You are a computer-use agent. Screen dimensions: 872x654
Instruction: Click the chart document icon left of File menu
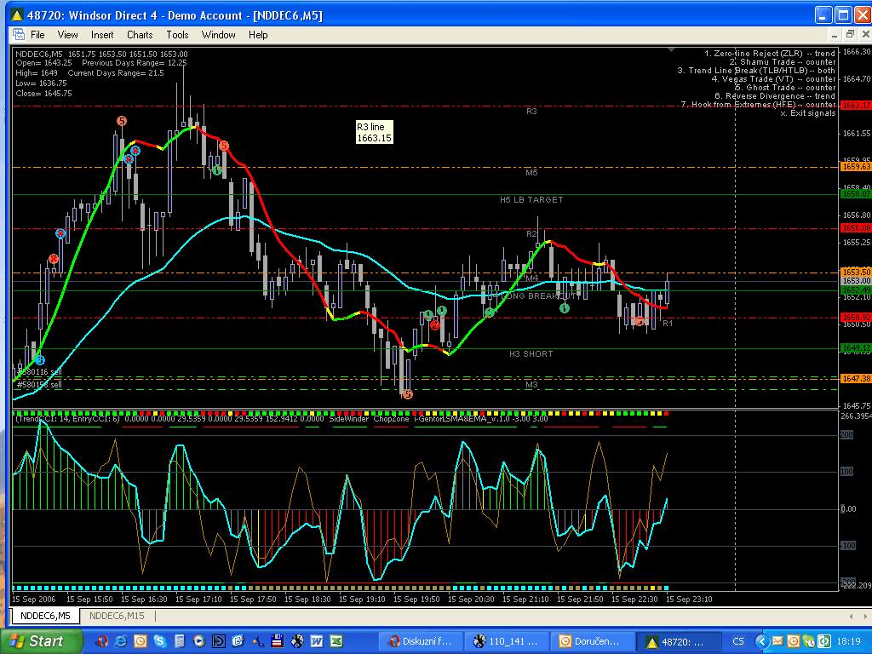tap(19, 35)
